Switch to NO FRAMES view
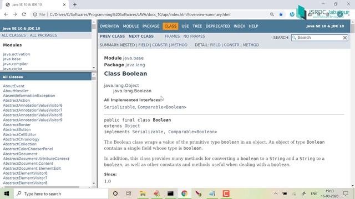Image resolution: width=355 pixels, height=199 pixels. 194,36
